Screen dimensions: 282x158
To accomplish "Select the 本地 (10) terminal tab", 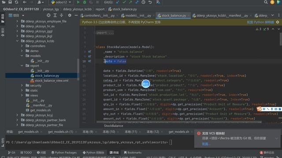I will (109, 132).
